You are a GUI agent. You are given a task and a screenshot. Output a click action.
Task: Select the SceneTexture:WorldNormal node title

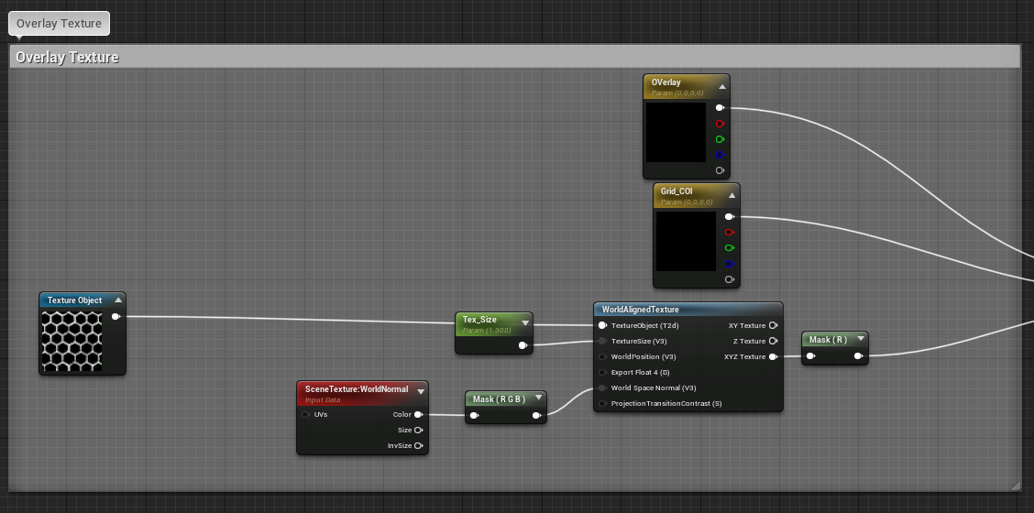click(357, 389)
